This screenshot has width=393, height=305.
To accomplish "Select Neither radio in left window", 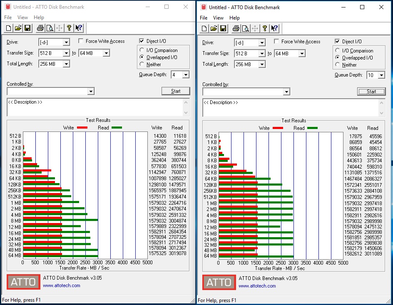I will pyautogui.click(x=142, y=64).
